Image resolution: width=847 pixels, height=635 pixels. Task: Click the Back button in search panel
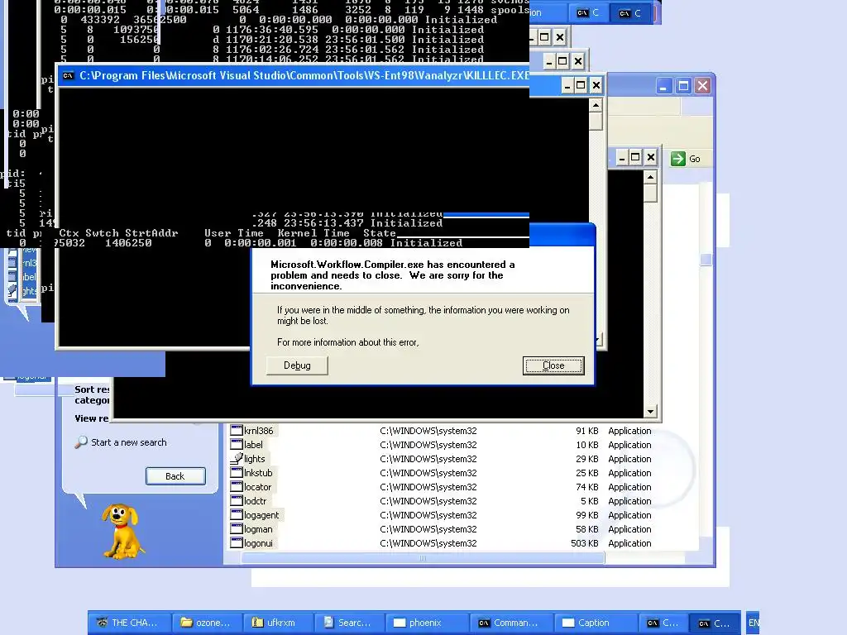click(175, 476)
